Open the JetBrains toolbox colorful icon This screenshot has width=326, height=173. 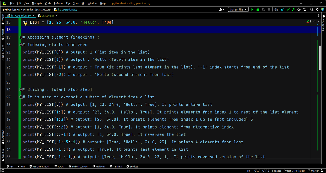point(322,9)
